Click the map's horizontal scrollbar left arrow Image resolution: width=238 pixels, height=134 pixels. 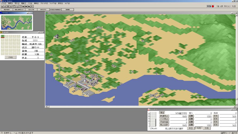coord(46,107)
